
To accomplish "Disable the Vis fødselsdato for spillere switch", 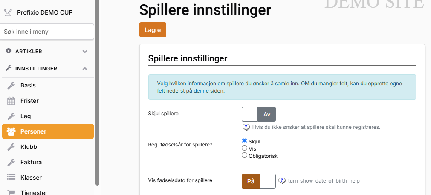I will point(259,181).
